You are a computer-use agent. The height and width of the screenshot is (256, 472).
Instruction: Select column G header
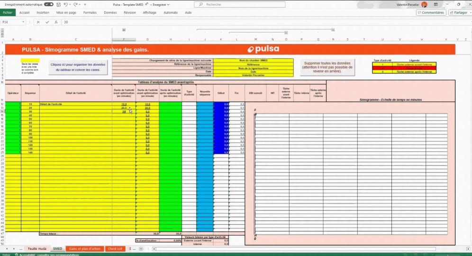click(x=147, y=39)
